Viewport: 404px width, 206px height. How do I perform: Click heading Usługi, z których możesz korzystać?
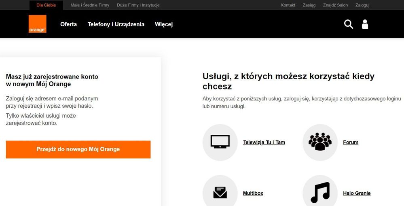click(x=288, y=81)
